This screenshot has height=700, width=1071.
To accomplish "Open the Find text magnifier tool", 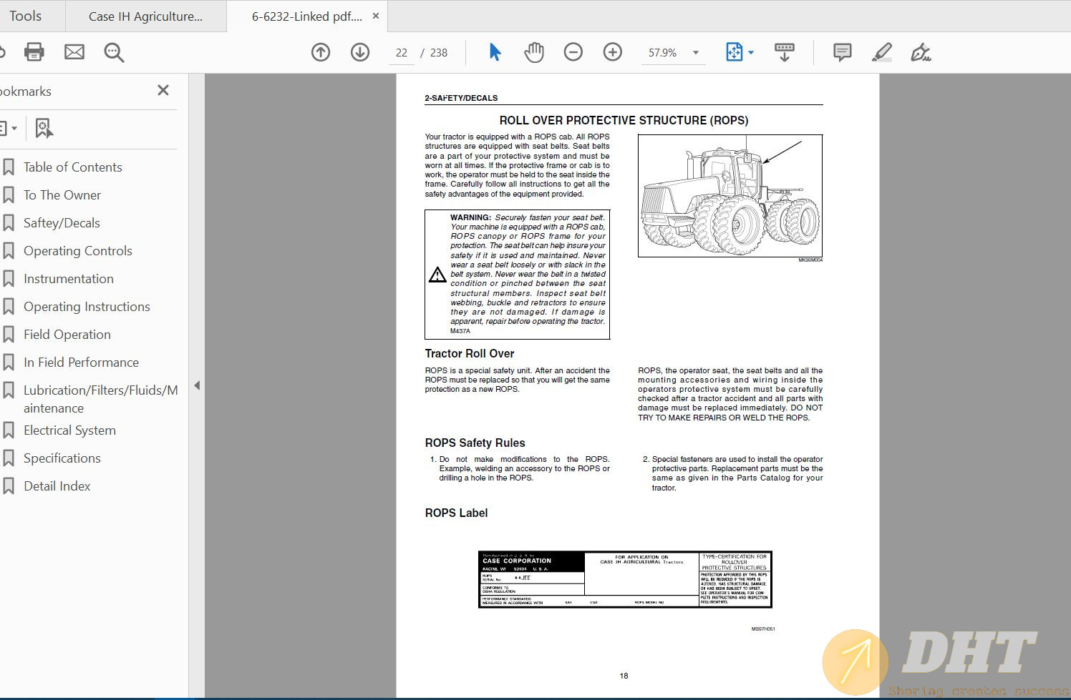I will point(114,52).
